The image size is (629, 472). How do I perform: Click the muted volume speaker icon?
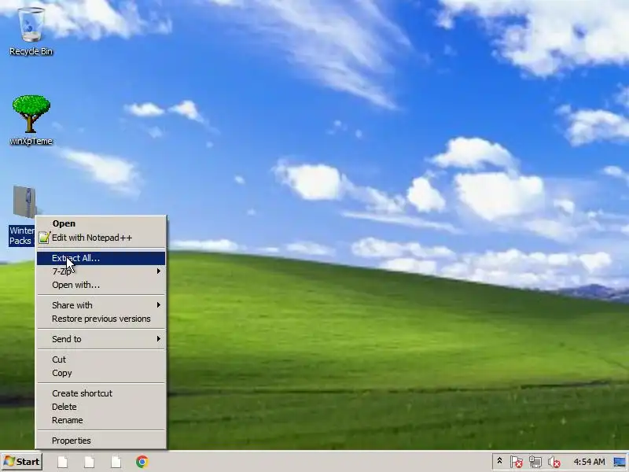click(x=554, y=462)
